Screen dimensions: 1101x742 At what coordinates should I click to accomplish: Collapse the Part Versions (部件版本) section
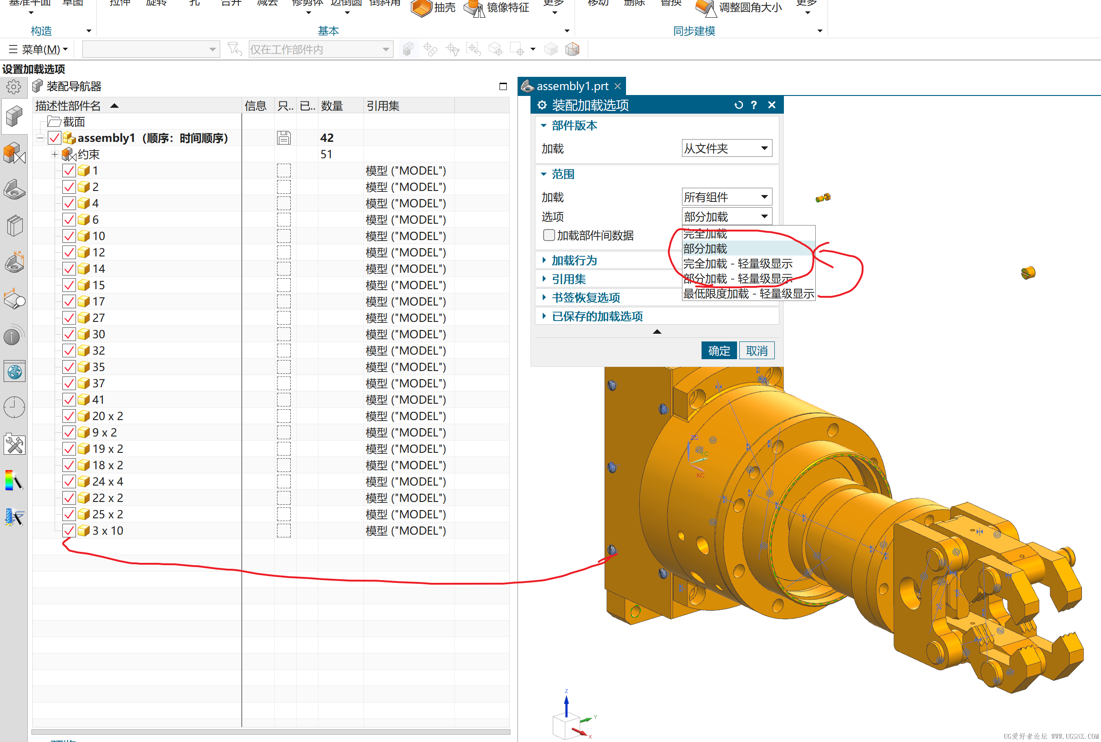click(574, 125)
